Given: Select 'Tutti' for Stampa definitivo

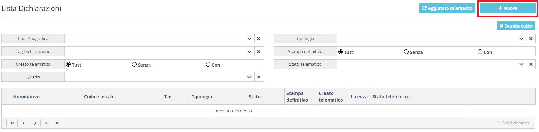Looking at the screenshot, I should tap(341, 52).
